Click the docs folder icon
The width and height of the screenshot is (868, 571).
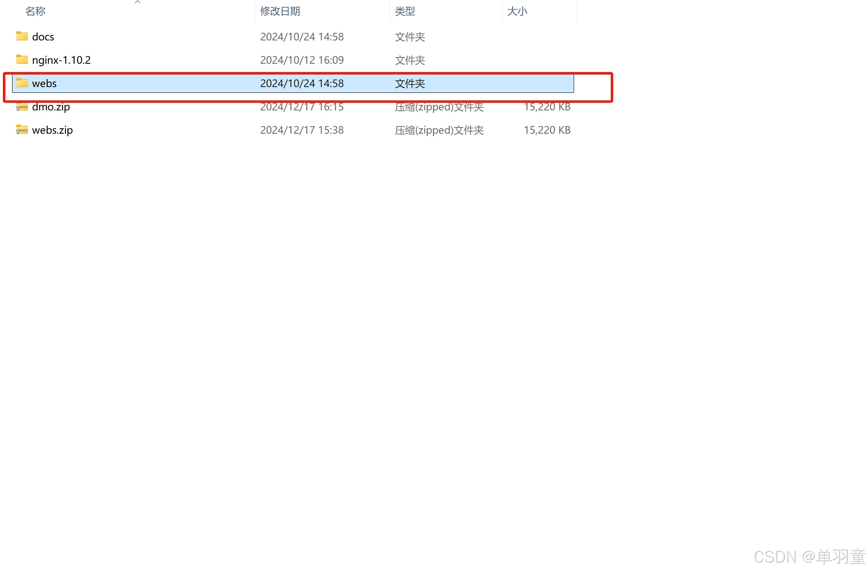[22, 36]
